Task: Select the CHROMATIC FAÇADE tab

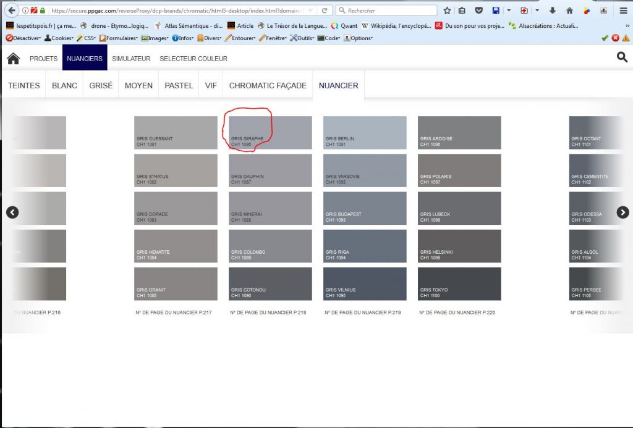Action: pos(268,85)
